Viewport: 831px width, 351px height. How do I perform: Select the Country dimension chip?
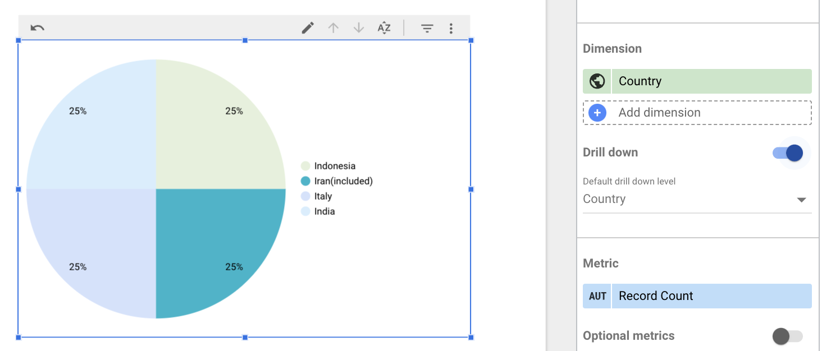coord(697,81)
